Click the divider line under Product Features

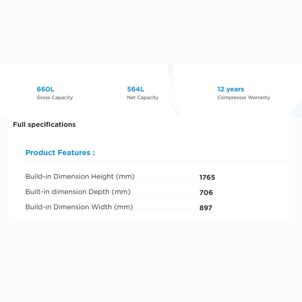tap(157, 162)
